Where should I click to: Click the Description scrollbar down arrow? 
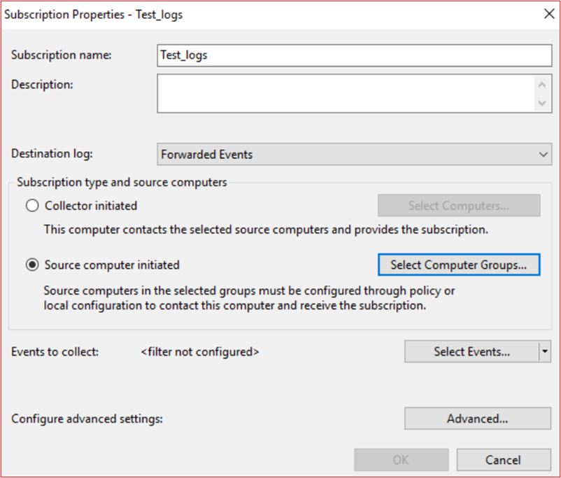542,103
